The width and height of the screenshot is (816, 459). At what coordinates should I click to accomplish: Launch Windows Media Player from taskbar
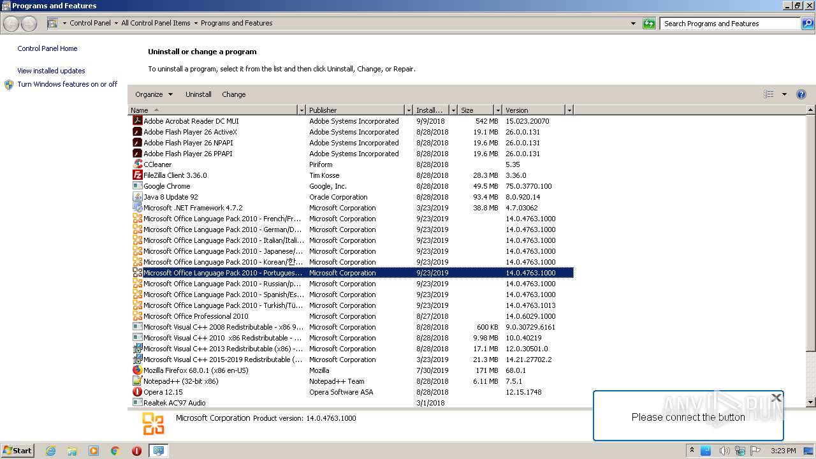click(x=94, y=451)
